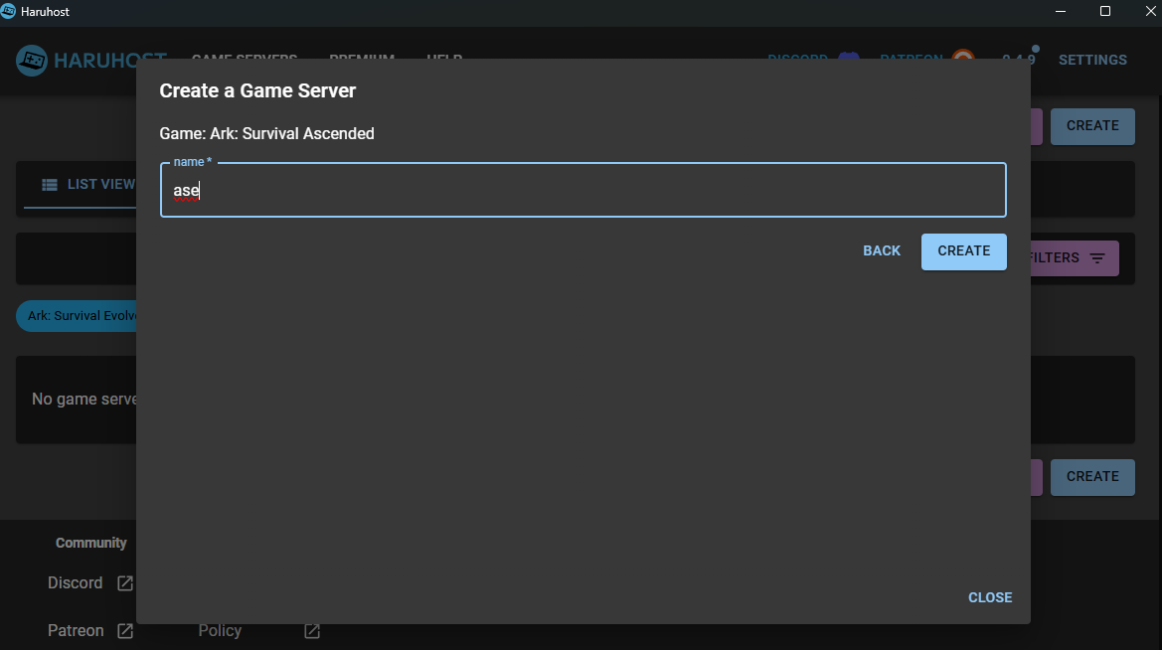Open SETTINGS in the top navigation
The width and height of the screenshot is (1162, 650).
[x=1092, y=60]
